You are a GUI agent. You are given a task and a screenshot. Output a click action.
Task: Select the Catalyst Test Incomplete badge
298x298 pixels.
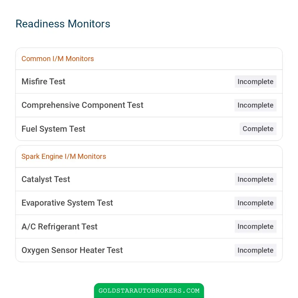click(255, 179)
